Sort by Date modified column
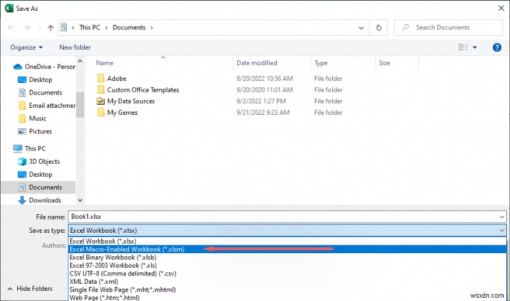Screen dimensions: 510x301 click(x=257, y=62)
